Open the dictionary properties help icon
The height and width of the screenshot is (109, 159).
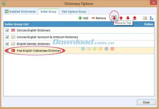pyautogui.click(x=145, y=18)
